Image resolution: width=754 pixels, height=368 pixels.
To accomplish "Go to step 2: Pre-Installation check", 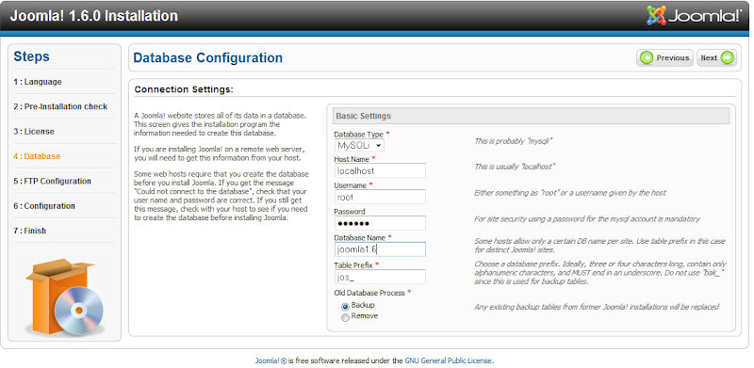I will point(60,106).
